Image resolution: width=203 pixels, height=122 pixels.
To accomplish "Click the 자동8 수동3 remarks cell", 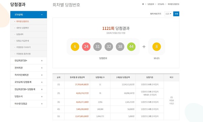I will [172, 100].
